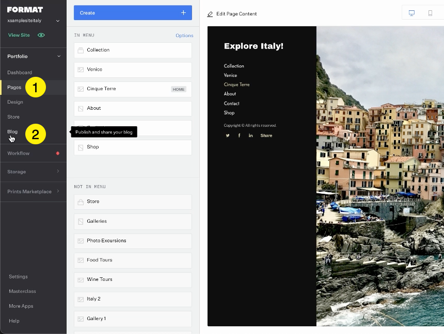Viewport: 444px width, 334px height.
Task: Click Venice in the preview navigation
Action: pos(230,75)
